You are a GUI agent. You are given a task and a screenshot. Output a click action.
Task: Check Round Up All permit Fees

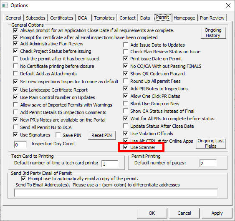click(x=126, y=81)
